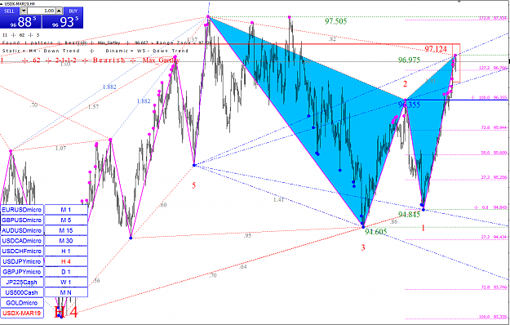Click the buy price 96.93 panel

tap(63, 22)
